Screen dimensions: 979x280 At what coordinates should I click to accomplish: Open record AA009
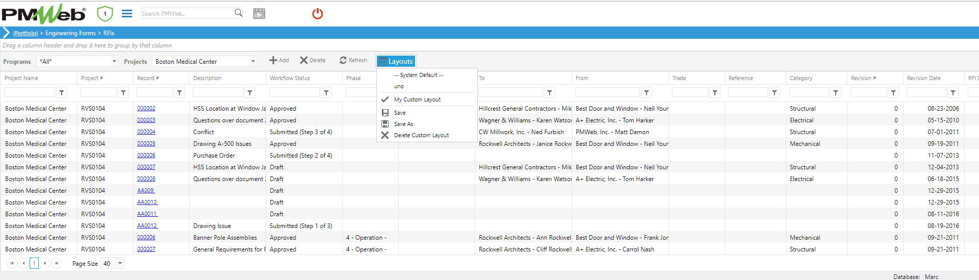pyautogui.click(x=146, y=191)
